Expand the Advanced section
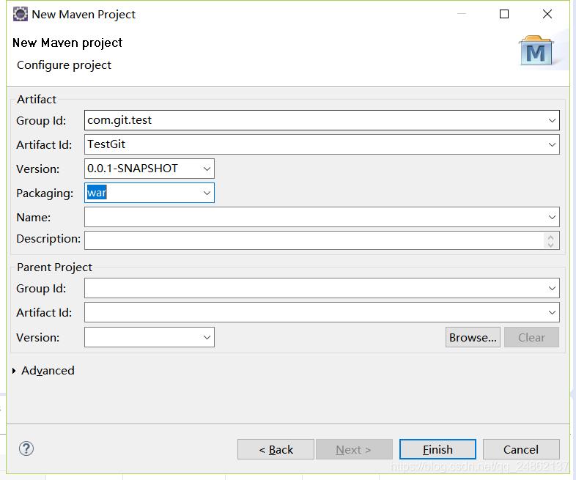Viewport: 576px width, 480px height. 14,371
